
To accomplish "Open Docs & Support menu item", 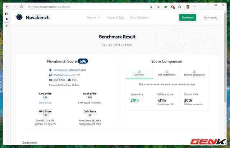I will [x=140, y=18].
